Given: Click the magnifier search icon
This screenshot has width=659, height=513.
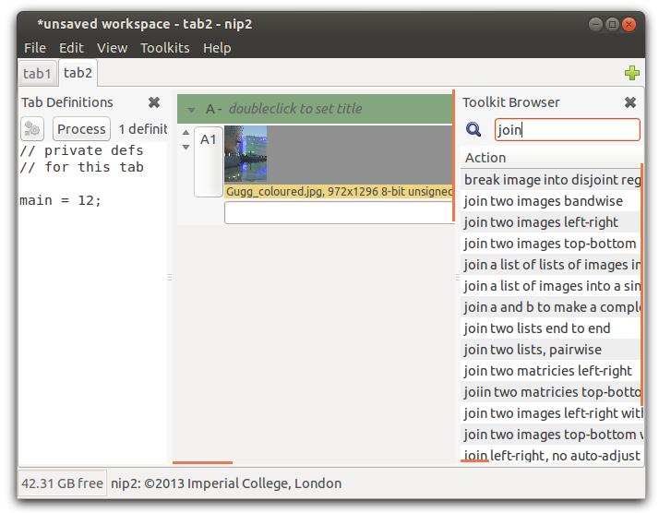Looking at the screenshot, I should 473,129.
